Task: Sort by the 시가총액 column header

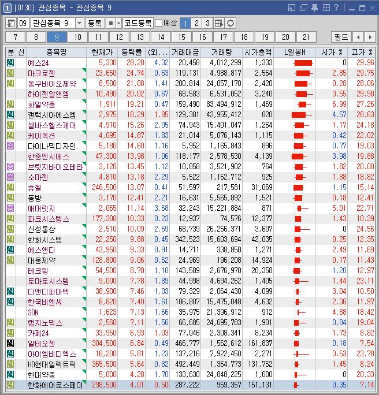Action: (258, 53)
